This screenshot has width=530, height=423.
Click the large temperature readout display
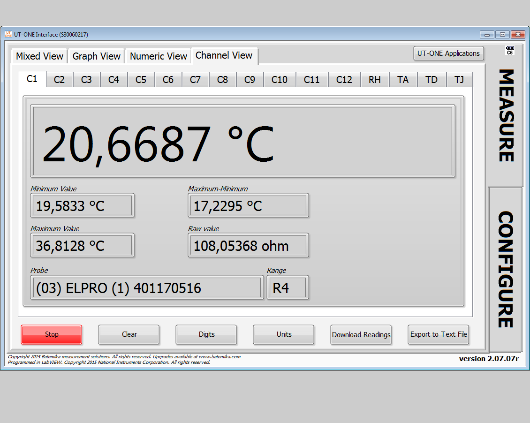pyautogui.click(x=242, y=141)
